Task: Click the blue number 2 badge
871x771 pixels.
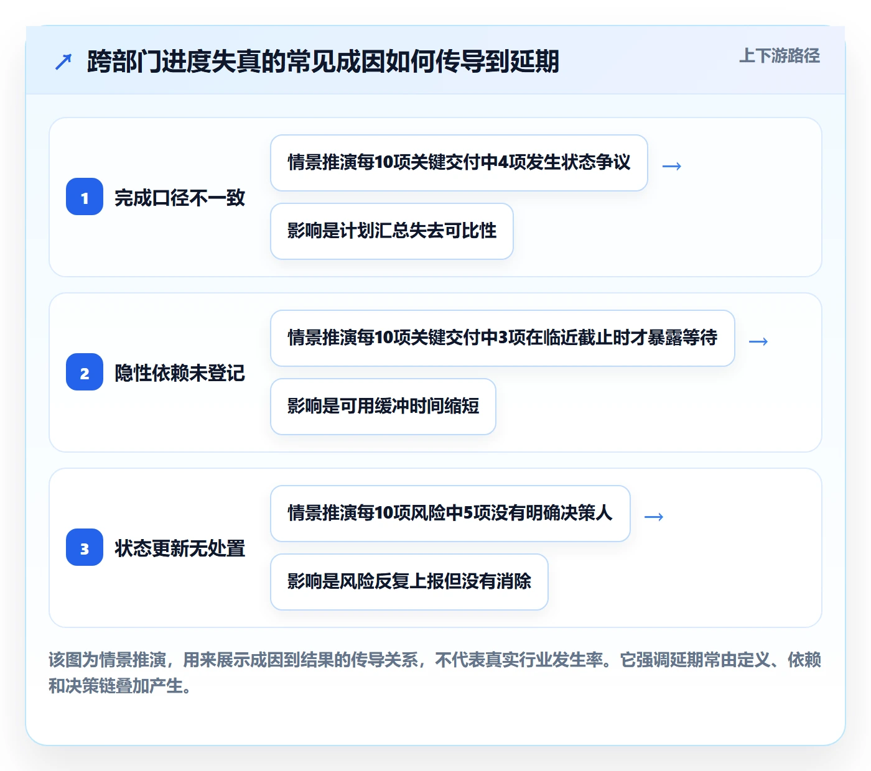Action: (x=85, y=372)
